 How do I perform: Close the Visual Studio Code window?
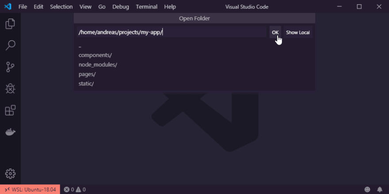[379, 7]
